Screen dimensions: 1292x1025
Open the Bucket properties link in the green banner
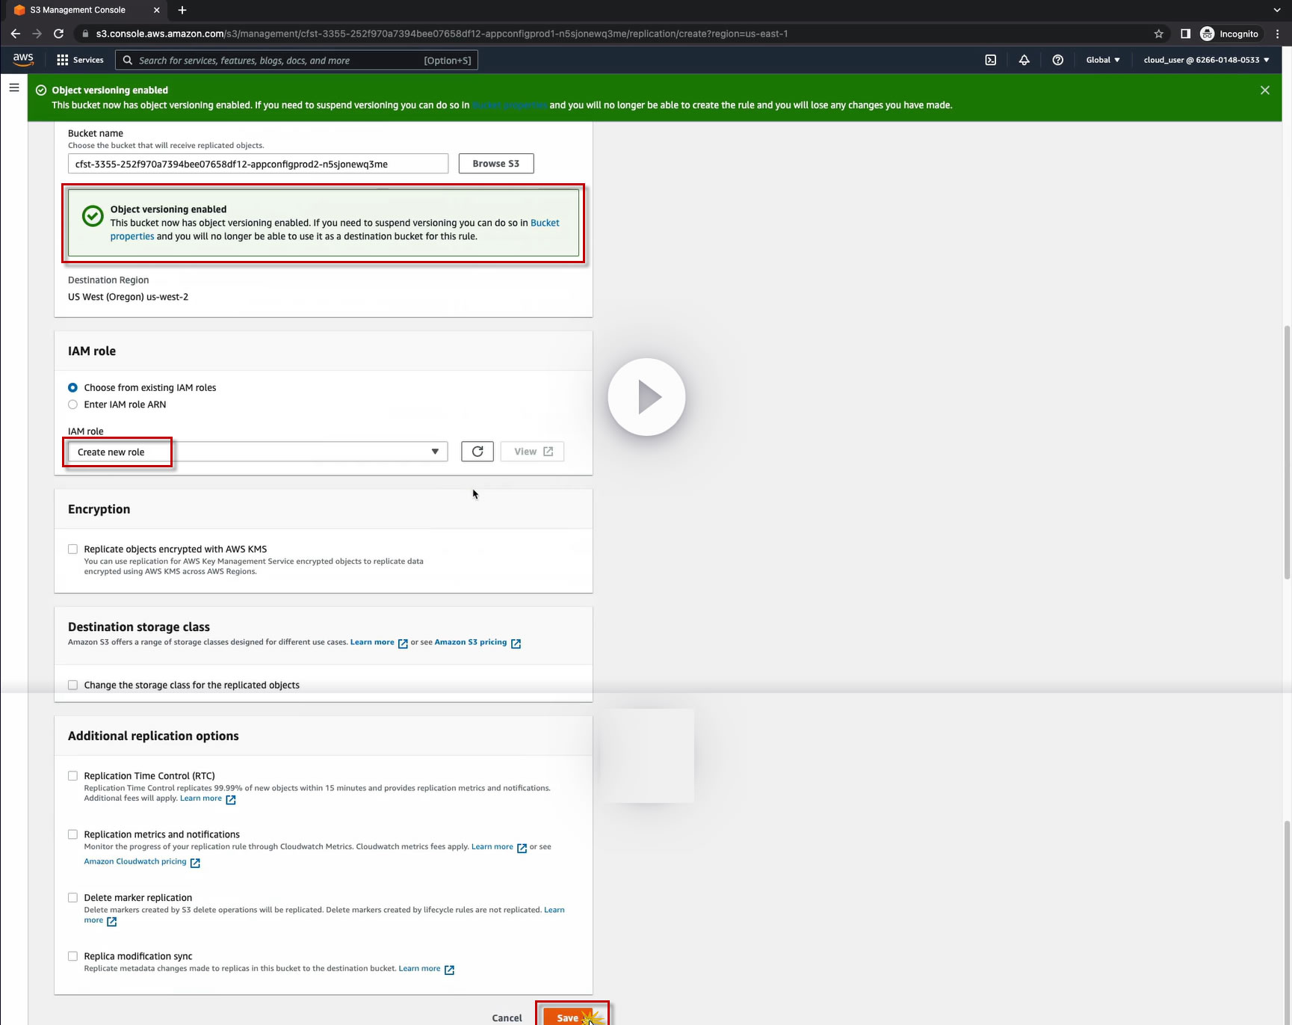coord(510,105)
